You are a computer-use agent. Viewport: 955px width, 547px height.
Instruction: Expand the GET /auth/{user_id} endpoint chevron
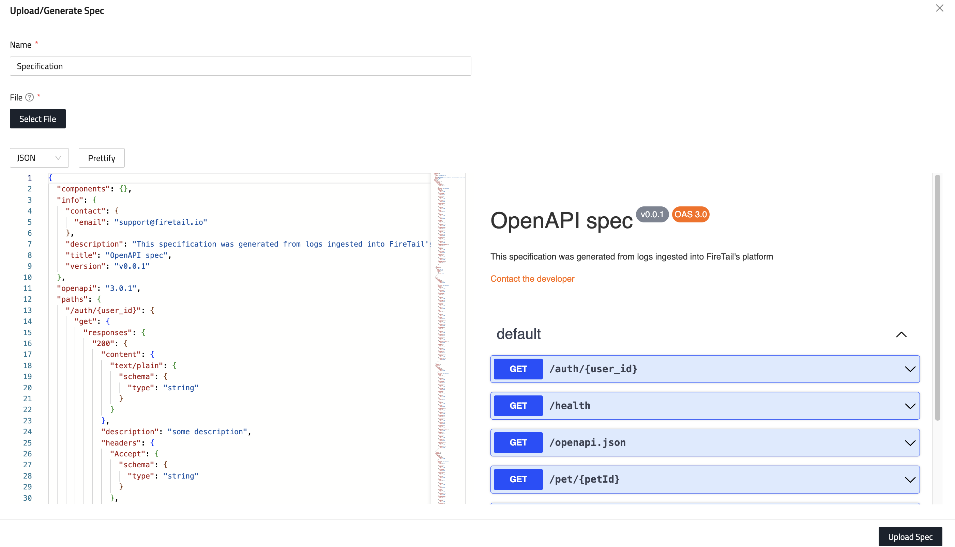[x=910, y=369]
